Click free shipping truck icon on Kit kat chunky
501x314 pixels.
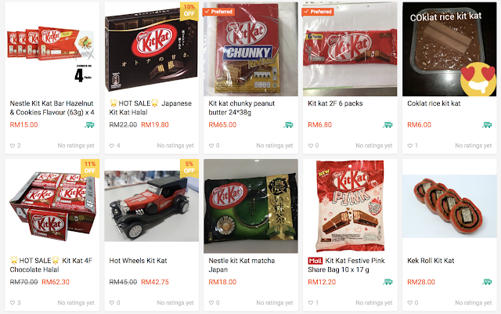(288, 125)
